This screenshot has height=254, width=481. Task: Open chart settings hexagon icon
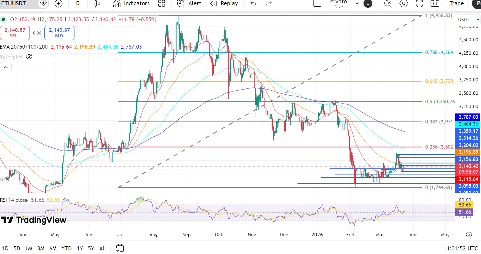tap(404, 3)
